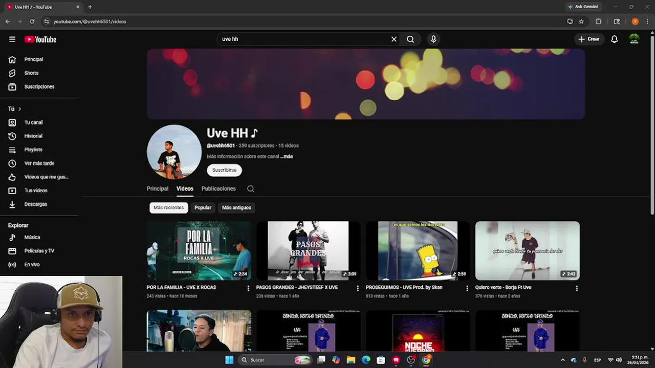Go to YouTube home via logo

coord(40,39)
